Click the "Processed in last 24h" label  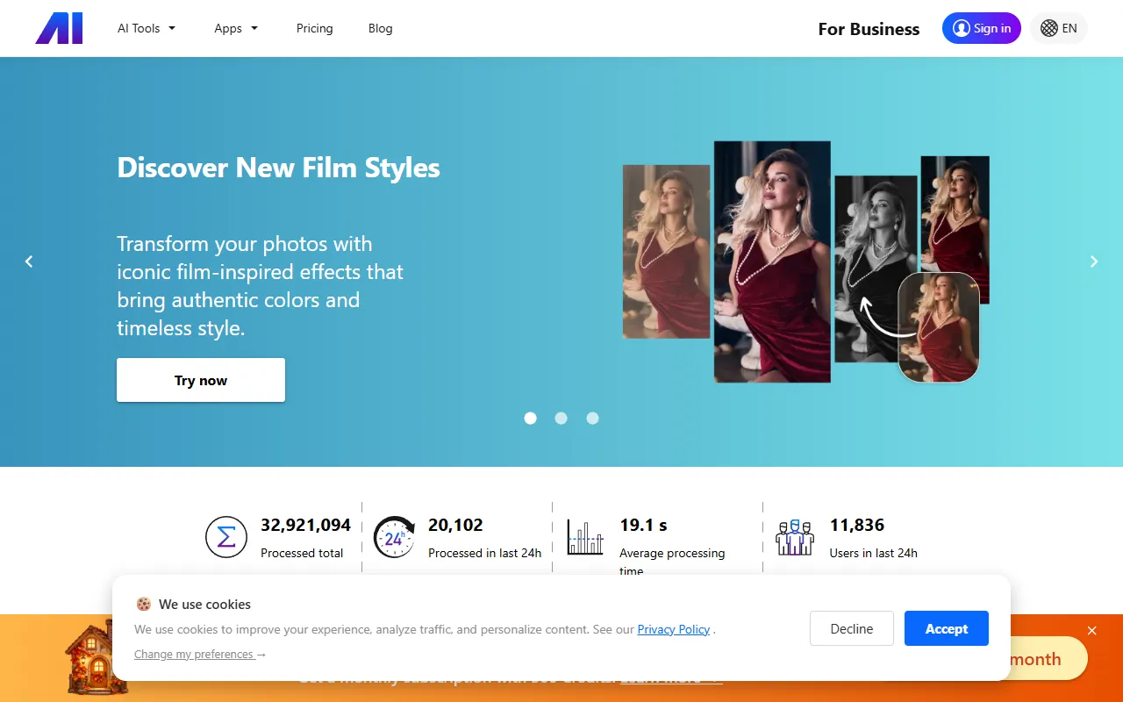click(484, 553)
